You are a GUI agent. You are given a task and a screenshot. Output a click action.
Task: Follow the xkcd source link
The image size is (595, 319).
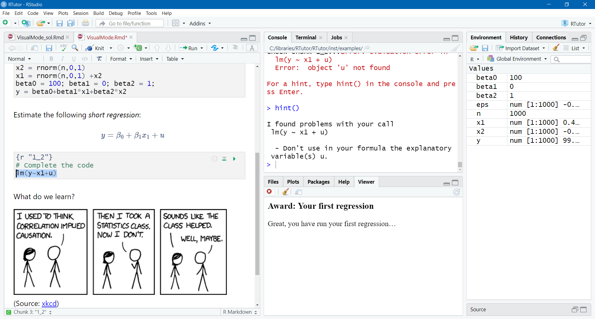[x=49, y=303]
